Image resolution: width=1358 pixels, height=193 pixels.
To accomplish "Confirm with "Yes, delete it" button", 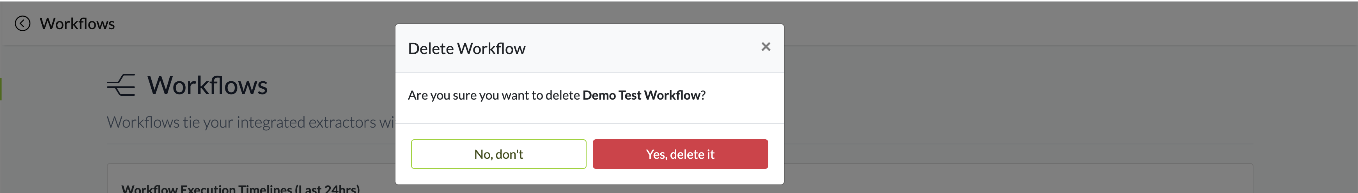I will 679,154.
